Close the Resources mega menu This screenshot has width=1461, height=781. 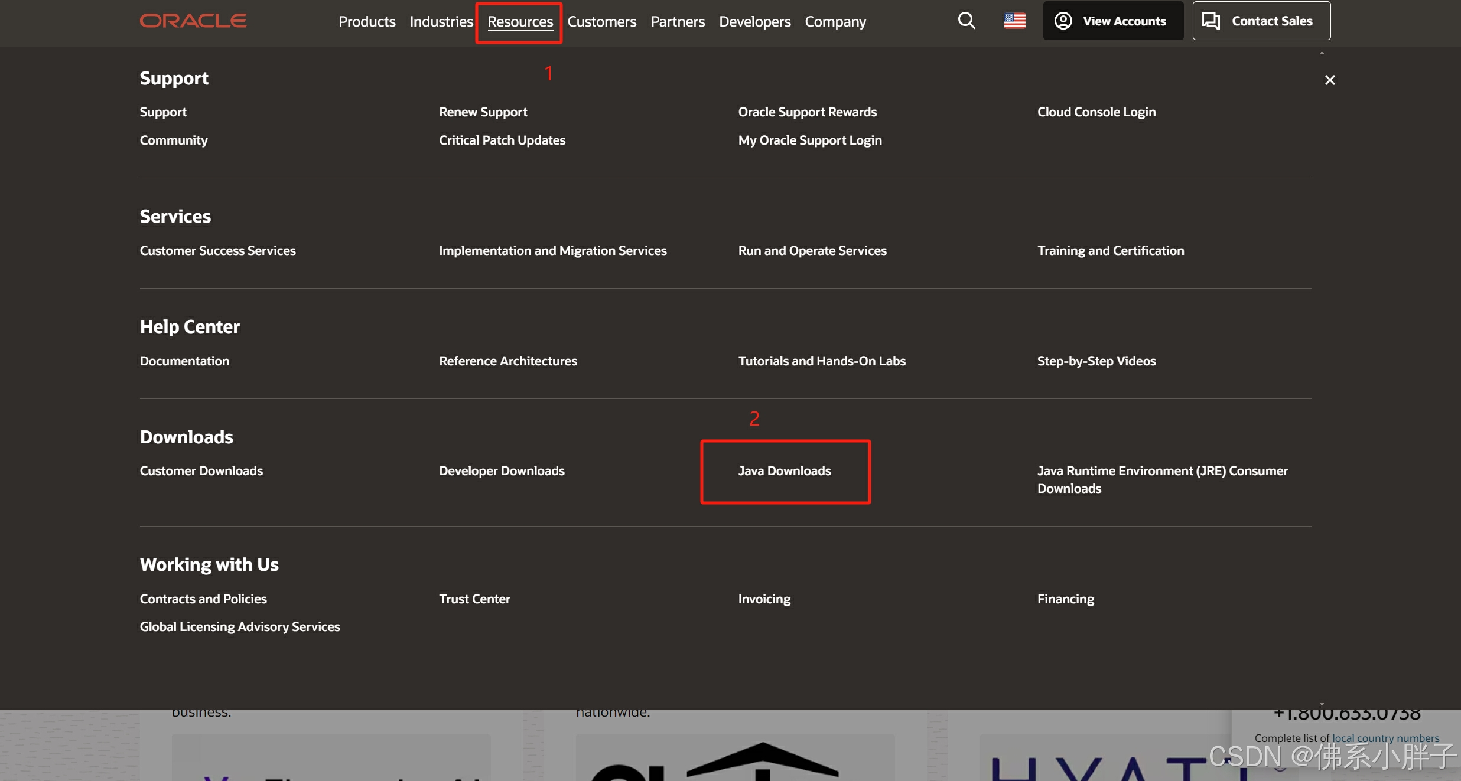(1329, 80)
